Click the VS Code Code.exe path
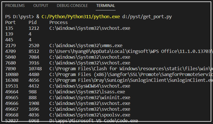The height and width of the screenshot is (124, 213). 94,121
